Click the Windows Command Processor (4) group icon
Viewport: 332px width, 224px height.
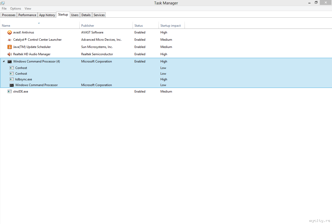(x=10, y=61)
